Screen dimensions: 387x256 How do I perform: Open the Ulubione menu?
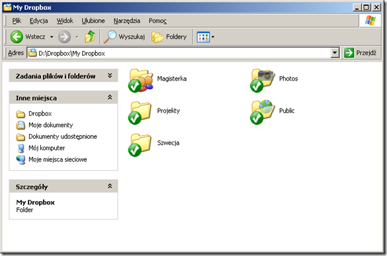tap(93, 21)
